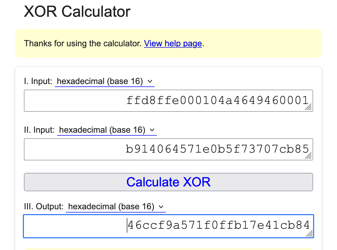Open the View help page link
This screenshot has width=337, height=250.
(x=173, y=43)
